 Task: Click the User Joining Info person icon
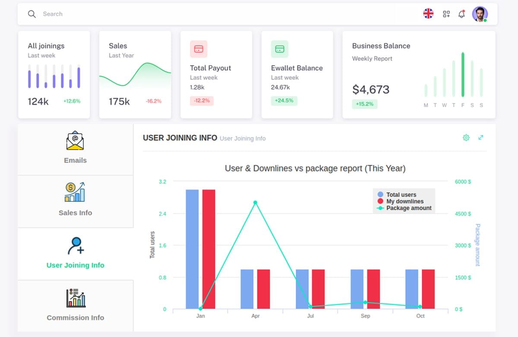[x=75, y=245]
